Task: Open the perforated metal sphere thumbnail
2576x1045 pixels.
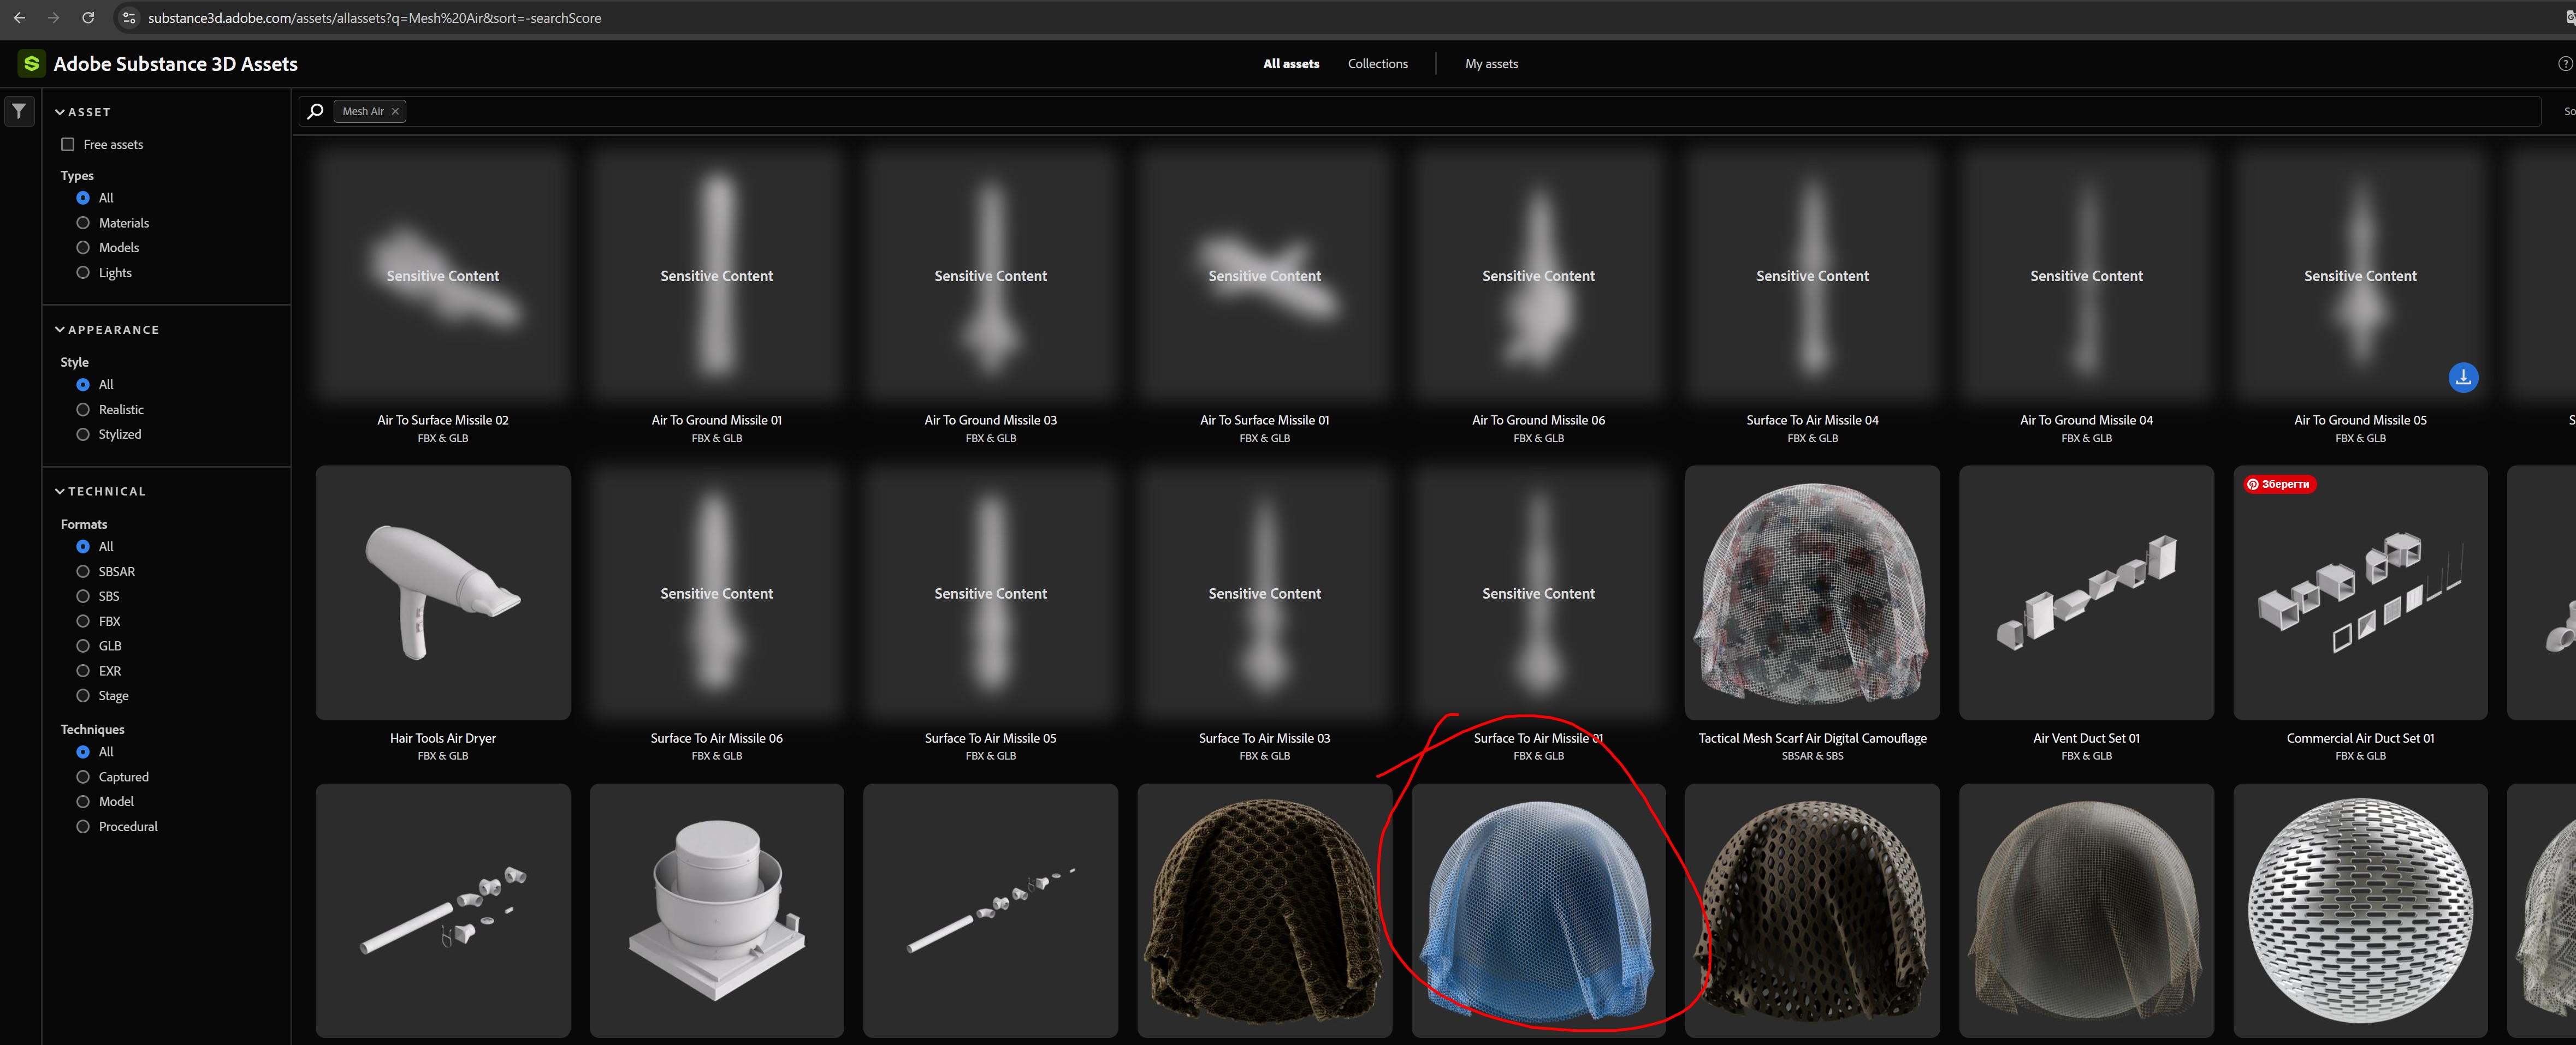Action: [x=2360, y=911]
